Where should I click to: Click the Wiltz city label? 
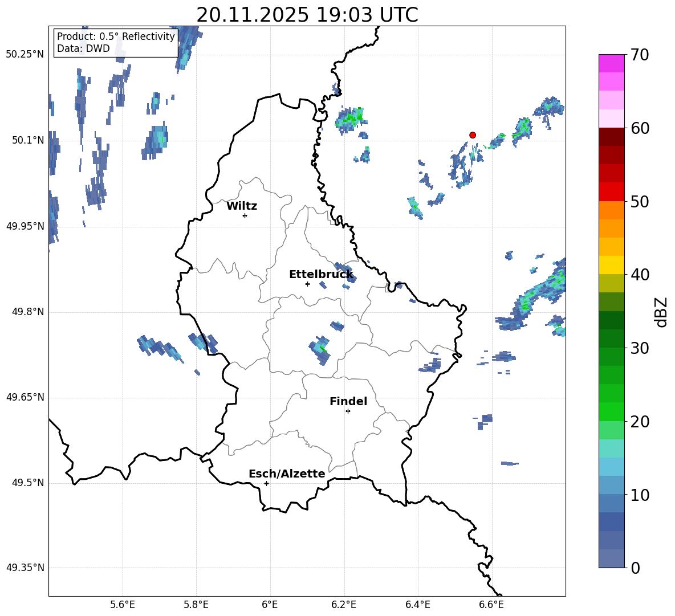tap(242, 206)
